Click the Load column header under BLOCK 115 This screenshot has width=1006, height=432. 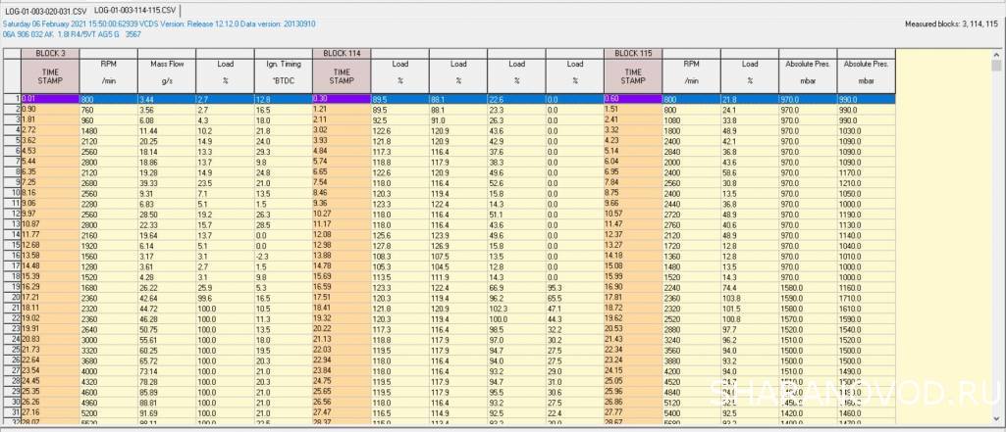pos(749,72)
